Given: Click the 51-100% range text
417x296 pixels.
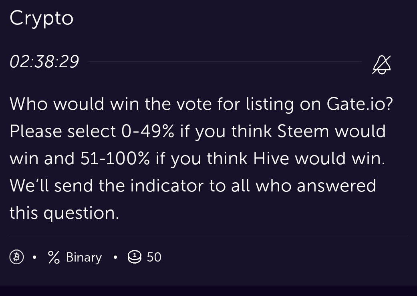Looking at the screenshot, I should click(115, 159).
